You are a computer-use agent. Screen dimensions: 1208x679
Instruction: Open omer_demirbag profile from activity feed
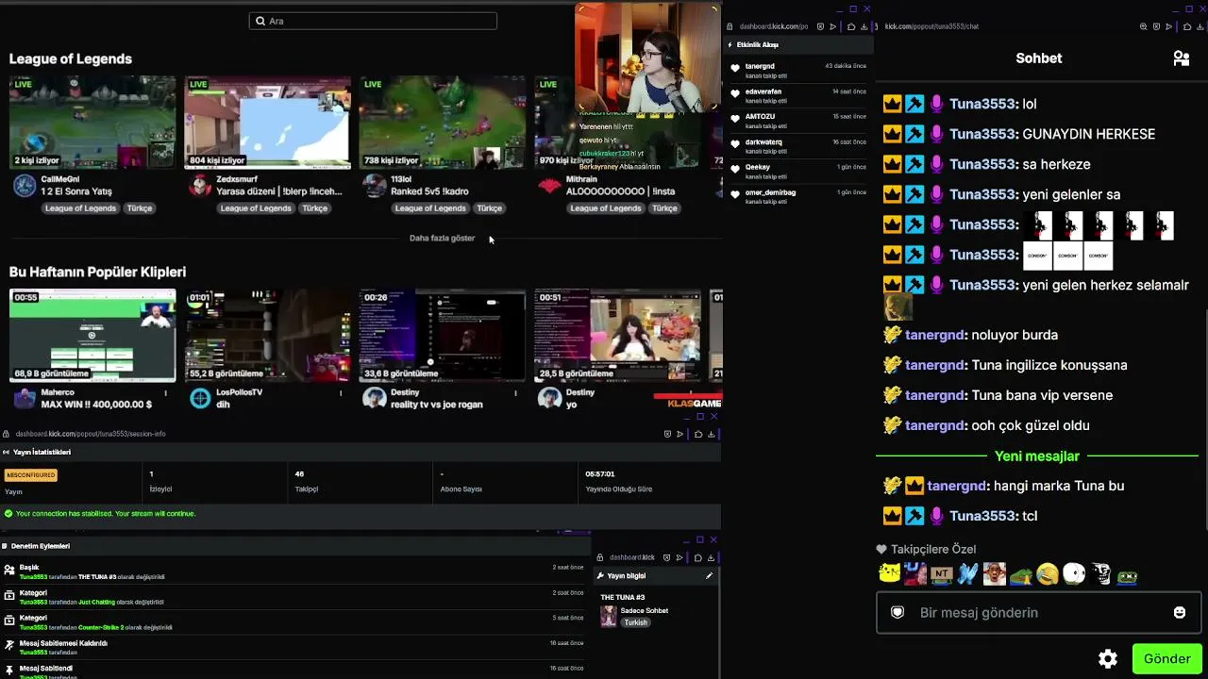tap(770, 193)
